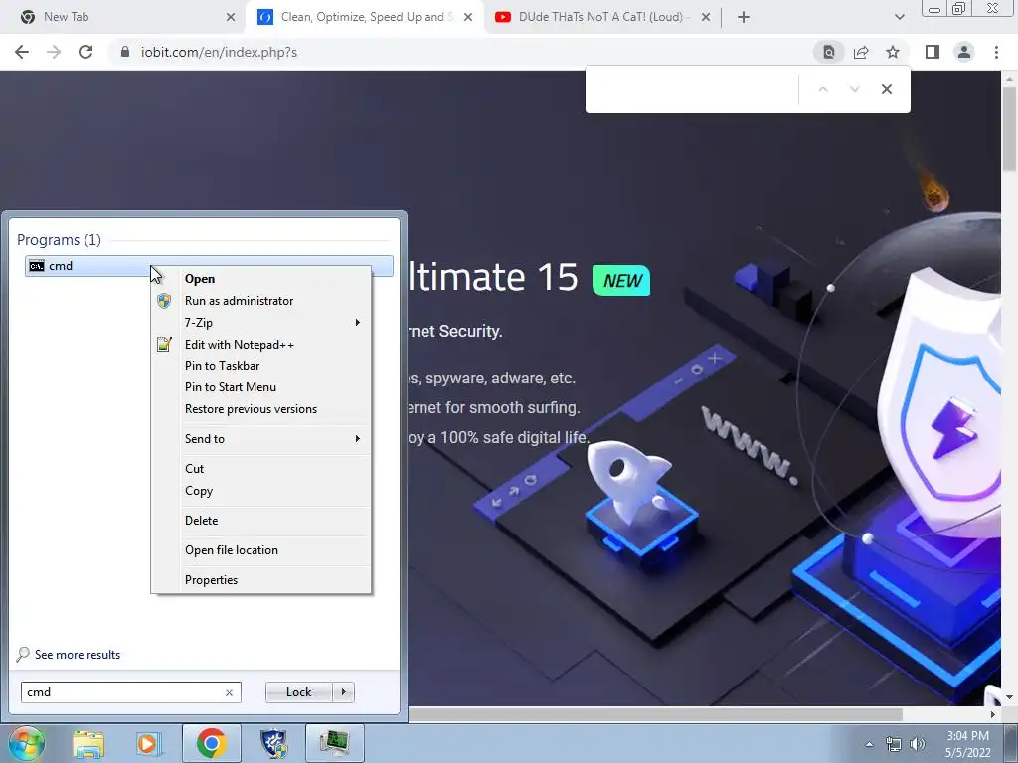The image size is (1018, 763).
Task: Open the cmd program result
Action: (x=209, y=266)
